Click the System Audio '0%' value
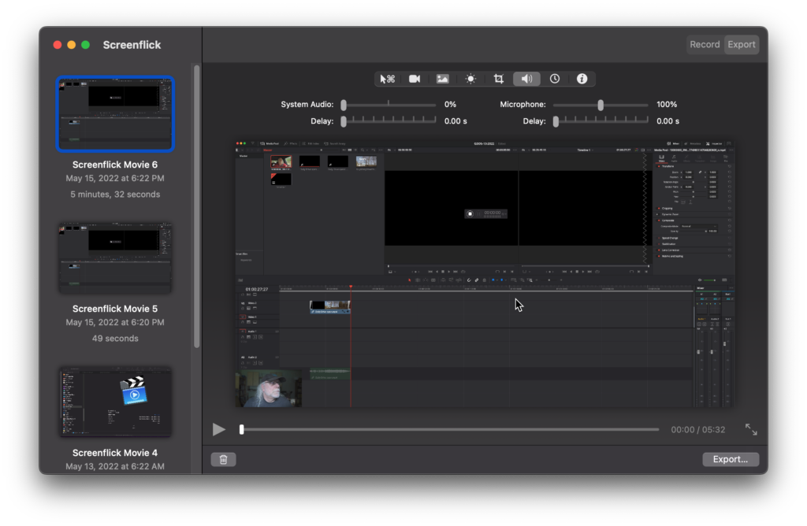The width and height of the screenshot is (807, 526). (450, 105)
